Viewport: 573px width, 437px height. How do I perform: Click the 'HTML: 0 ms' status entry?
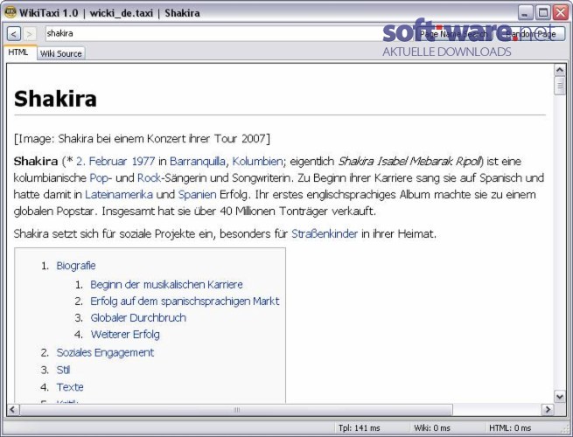tap(510, 427)
